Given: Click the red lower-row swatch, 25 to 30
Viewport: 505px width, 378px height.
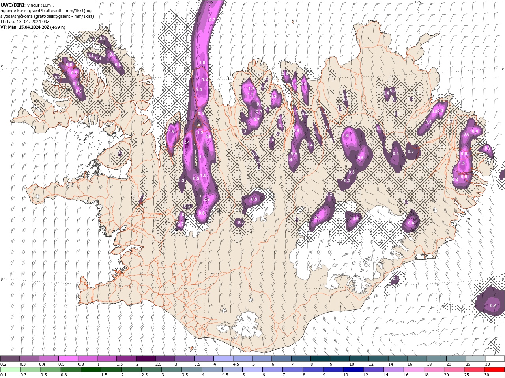Looking at the screenshot, I should tap(473, 369).
